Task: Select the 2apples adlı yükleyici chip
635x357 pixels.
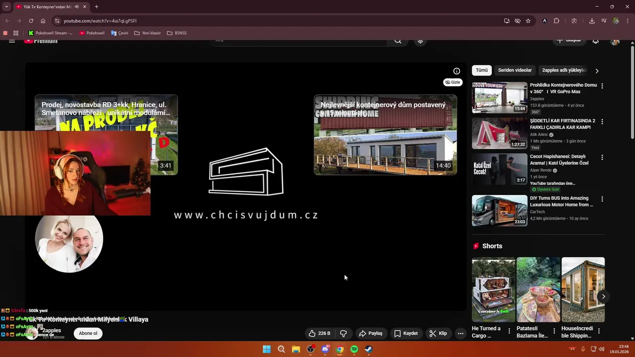Action: coord(564,70)
